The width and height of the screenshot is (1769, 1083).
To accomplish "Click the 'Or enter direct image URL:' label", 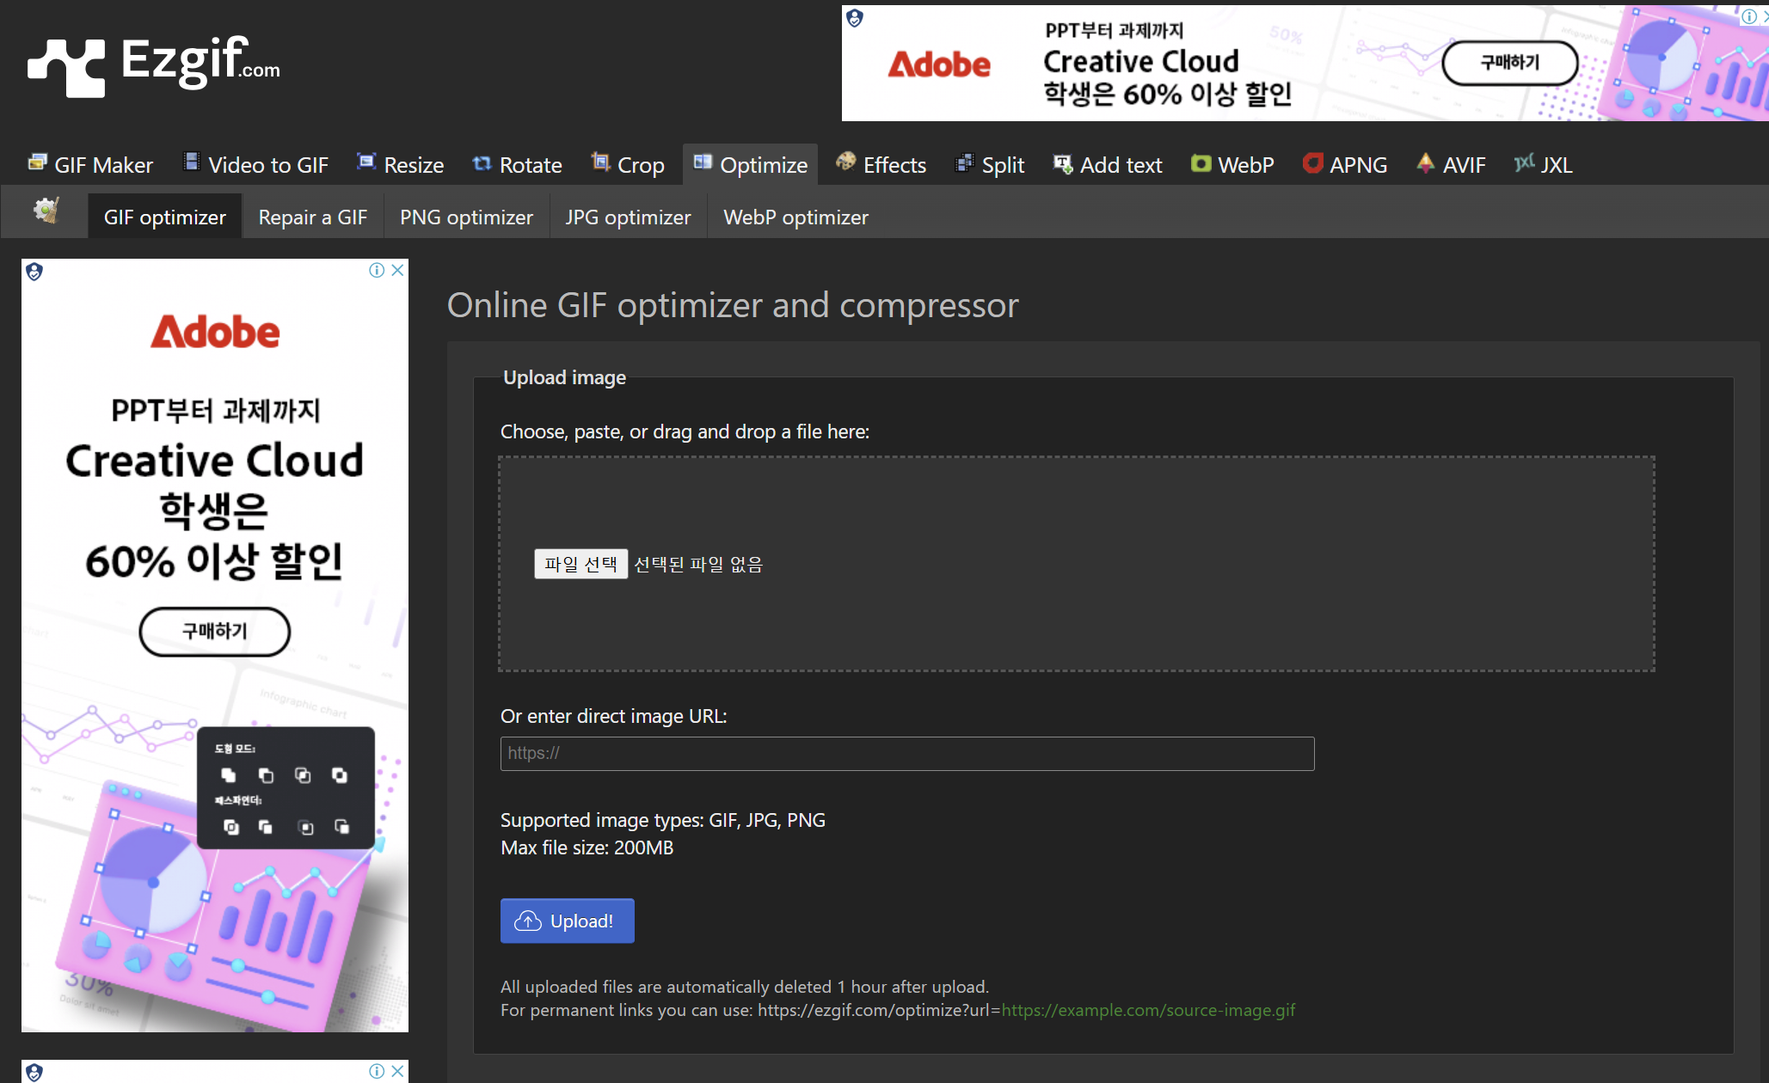I will 614,716.
